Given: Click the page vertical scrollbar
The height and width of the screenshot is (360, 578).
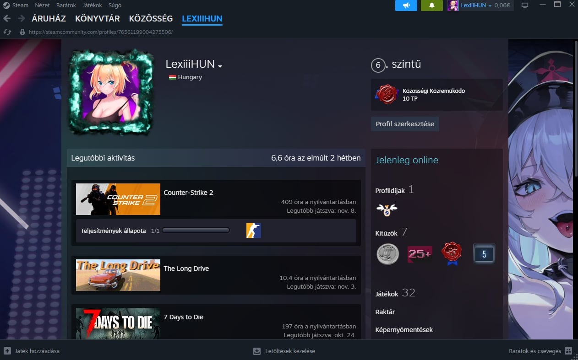Looking at the screenshot, I should [x=575, y=109].
